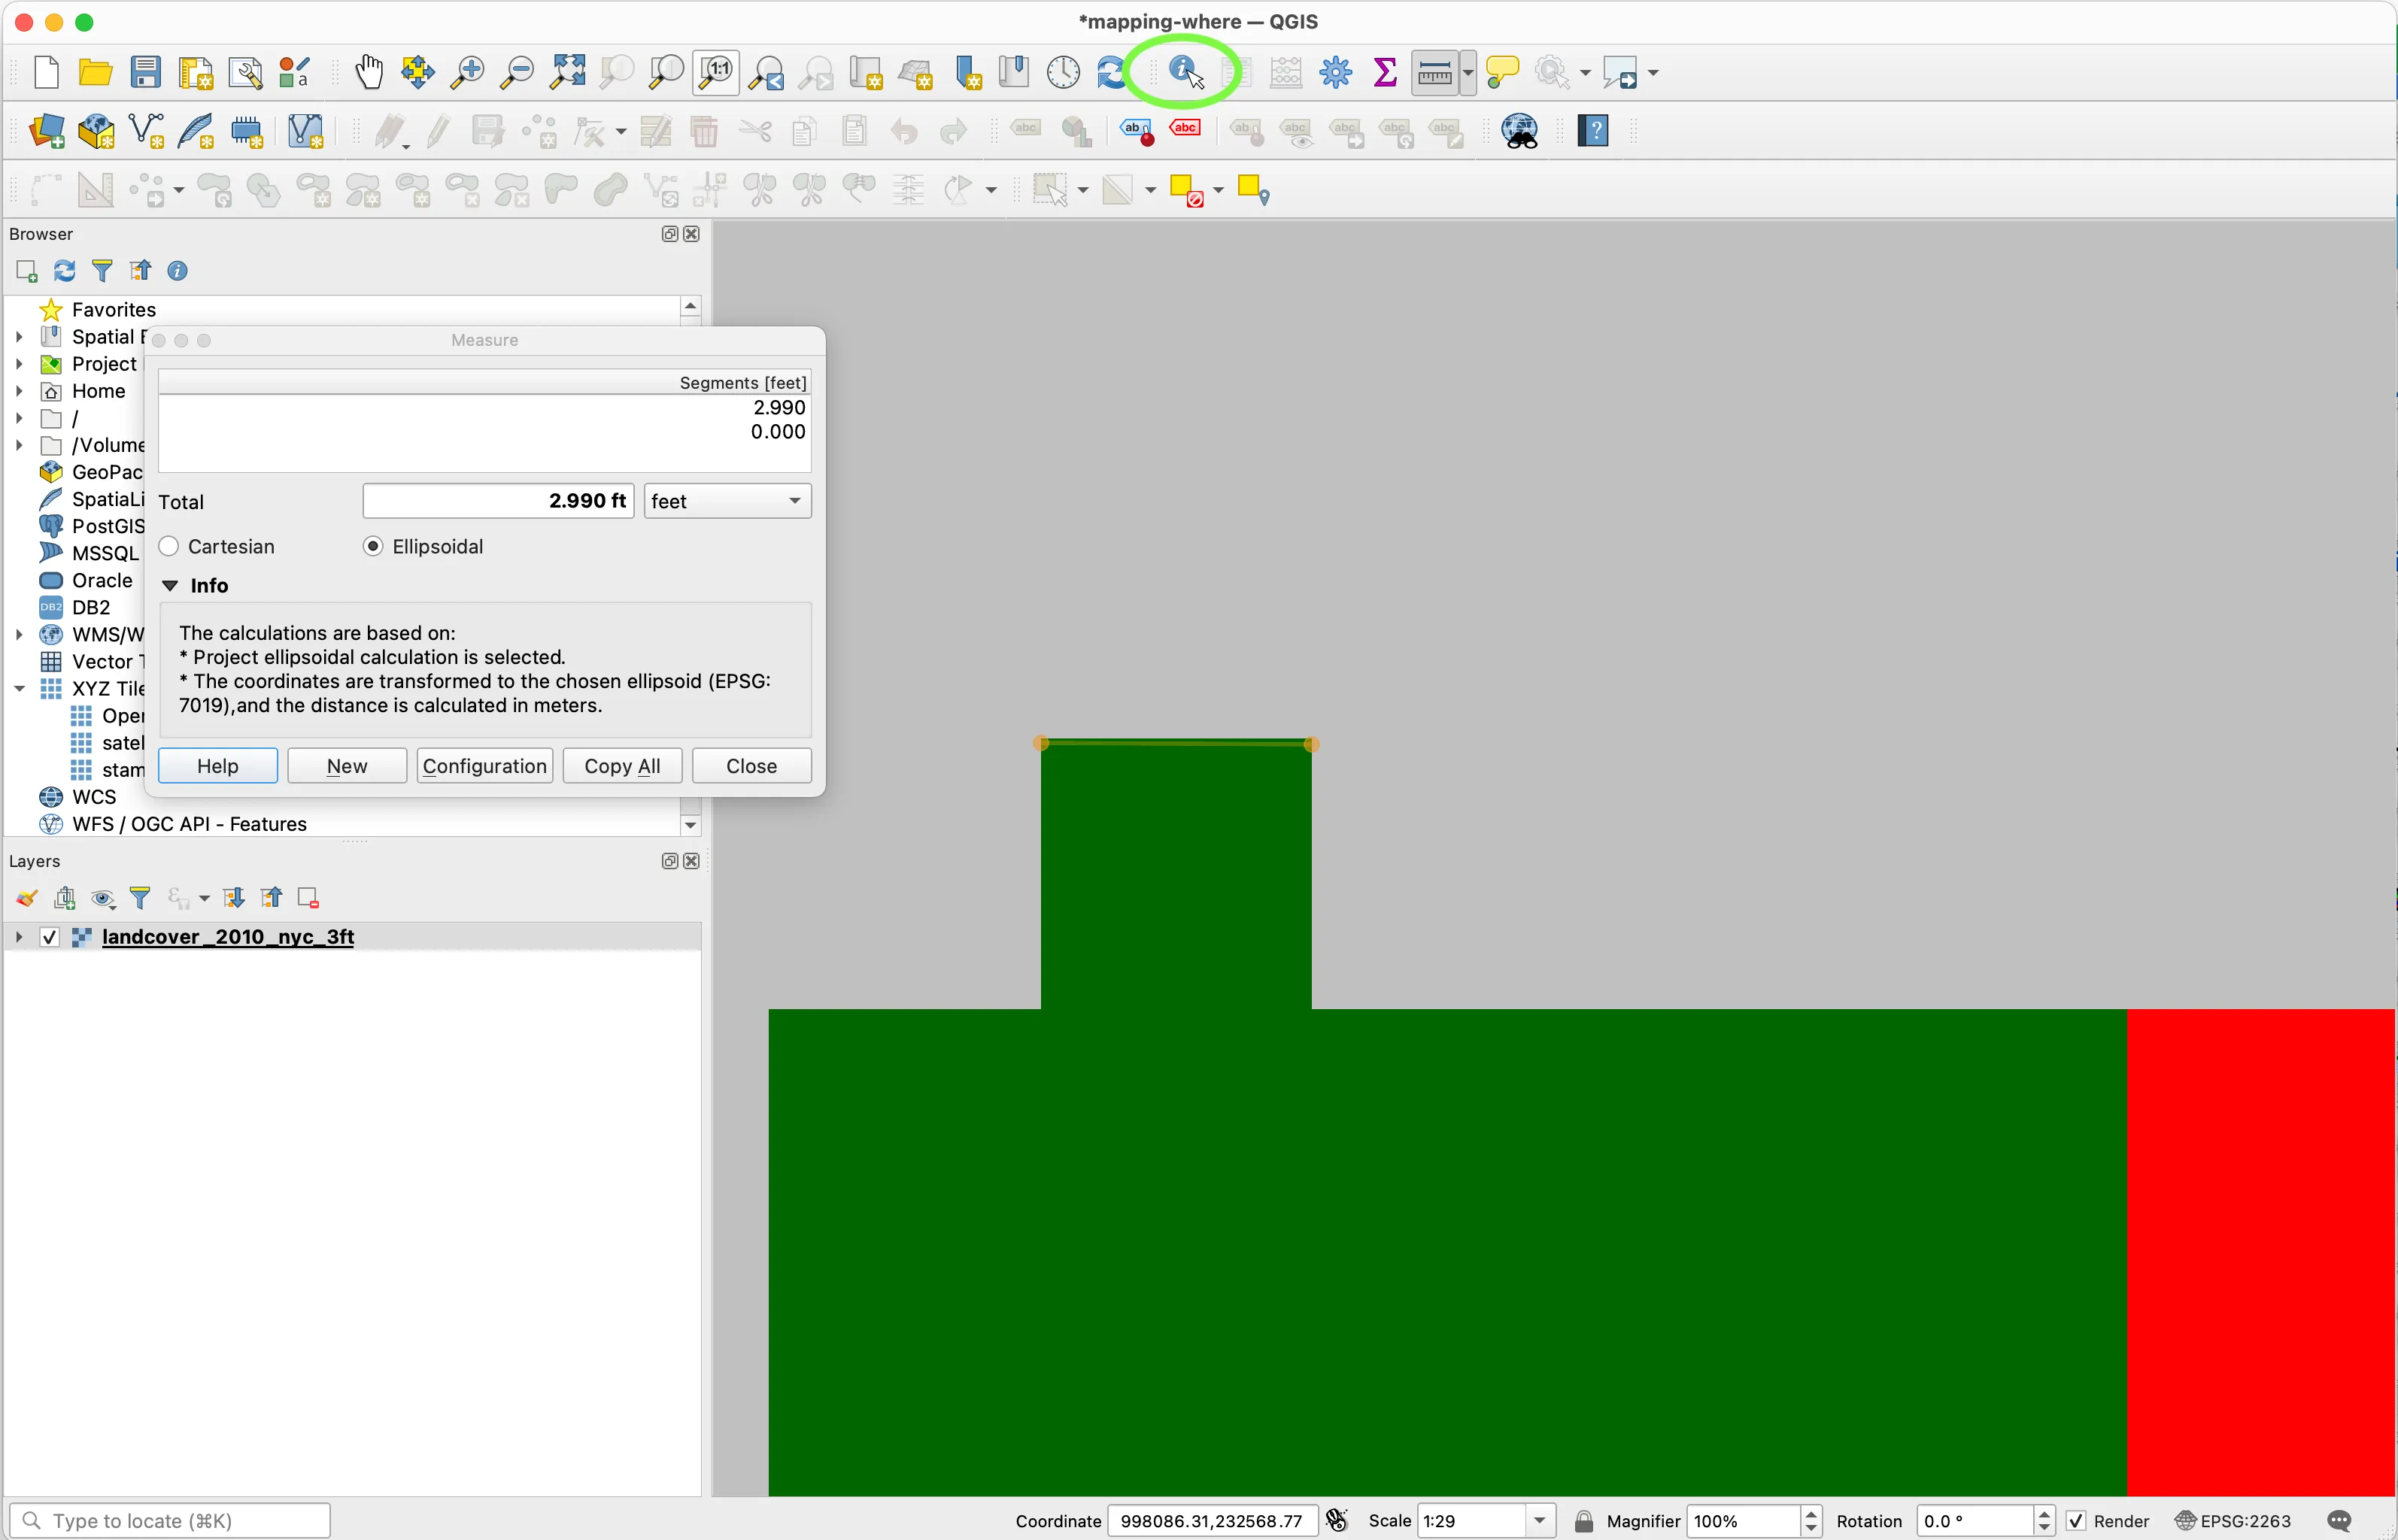This screenshot has height=1540, width=2398.
Task: Open the feet units dropdown
Action: coord(727,501)
